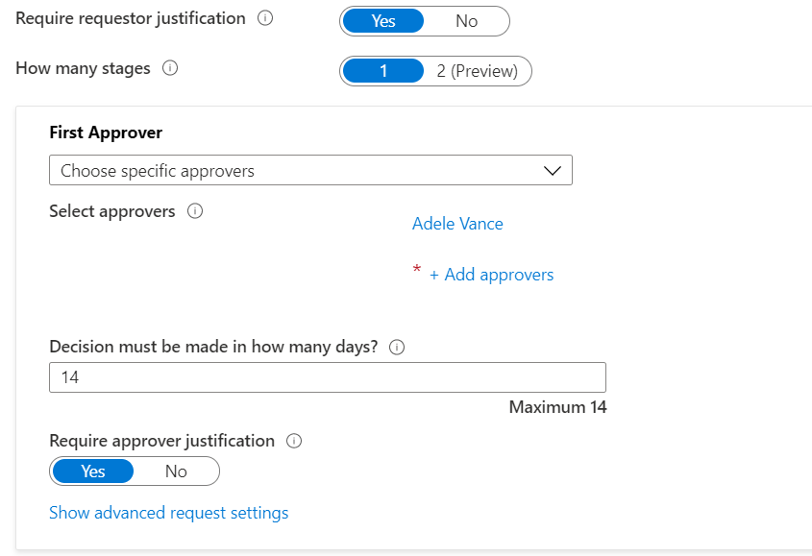Open info tooltip for Select approvers
The height and width of the screenshot is (556, 812).
(195, 212)
